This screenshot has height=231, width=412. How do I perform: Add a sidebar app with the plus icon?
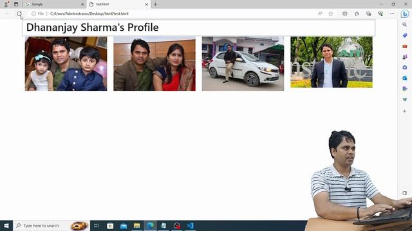[x=405, y=111]
